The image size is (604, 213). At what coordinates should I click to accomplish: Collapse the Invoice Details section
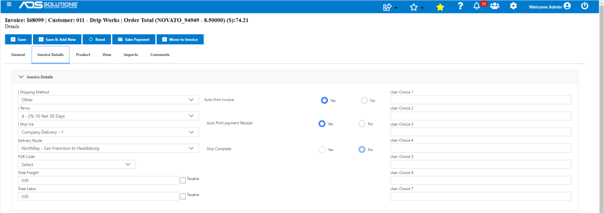click(22, 77)
